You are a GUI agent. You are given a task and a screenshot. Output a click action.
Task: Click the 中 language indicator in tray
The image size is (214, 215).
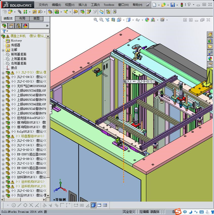coord(185,212)
